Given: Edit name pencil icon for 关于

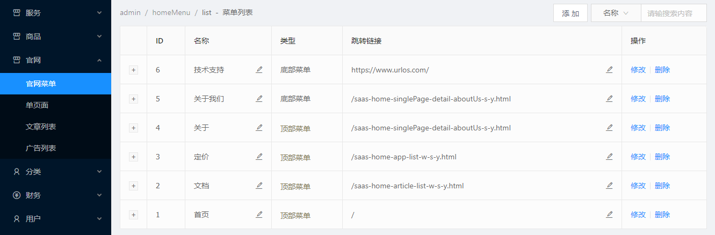Looking at the screenshot, I should (x=259, y=127).
